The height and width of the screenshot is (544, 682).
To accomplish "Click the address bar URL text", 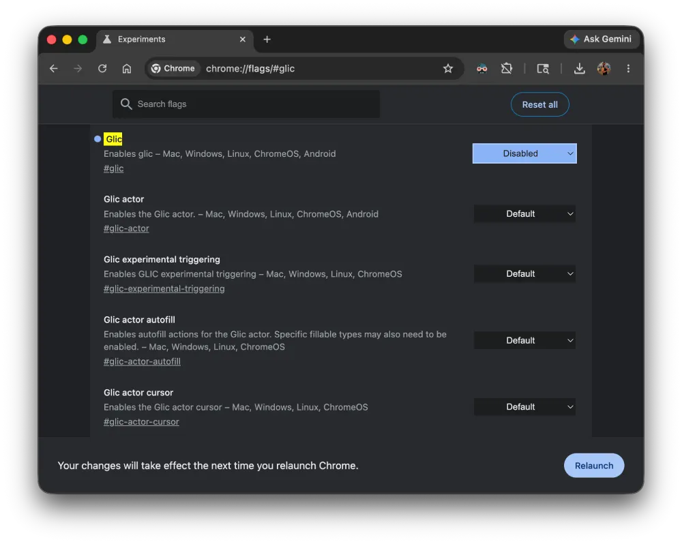I will pos(250,69).
